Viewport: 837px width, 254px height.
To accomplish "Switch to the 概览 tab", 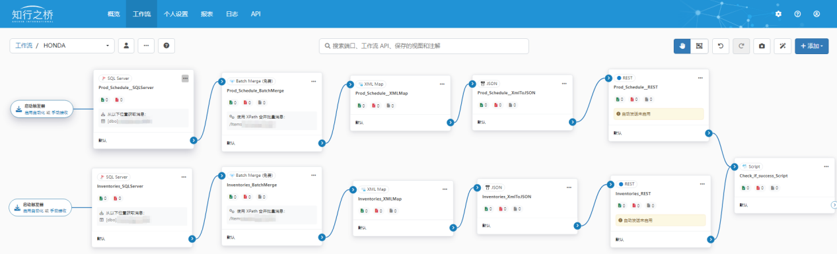I will tap(114, 14).
